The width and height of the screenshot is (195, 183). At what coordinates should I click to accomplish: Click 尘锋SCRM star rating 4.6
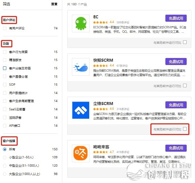(103, 109)
